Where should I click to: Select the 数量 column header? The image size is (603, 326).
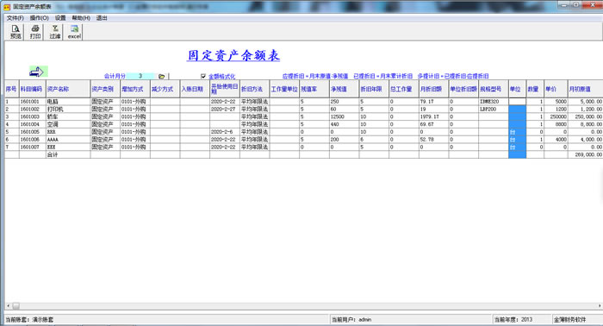coord(535,89)
